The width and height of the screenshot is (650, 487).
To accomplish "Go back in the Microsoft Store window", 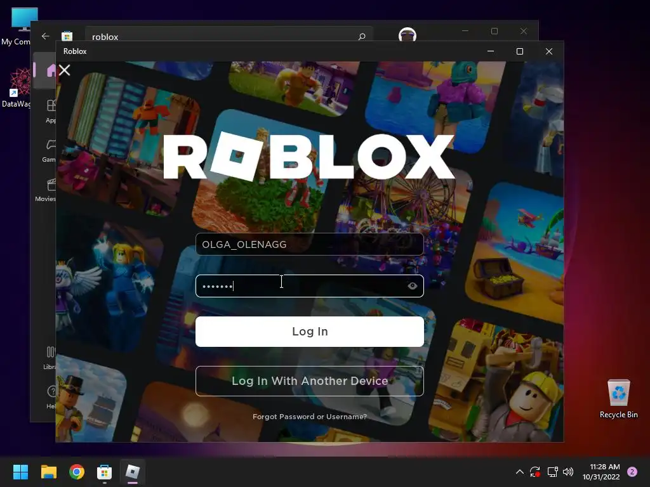I will (x=46, y=36).
